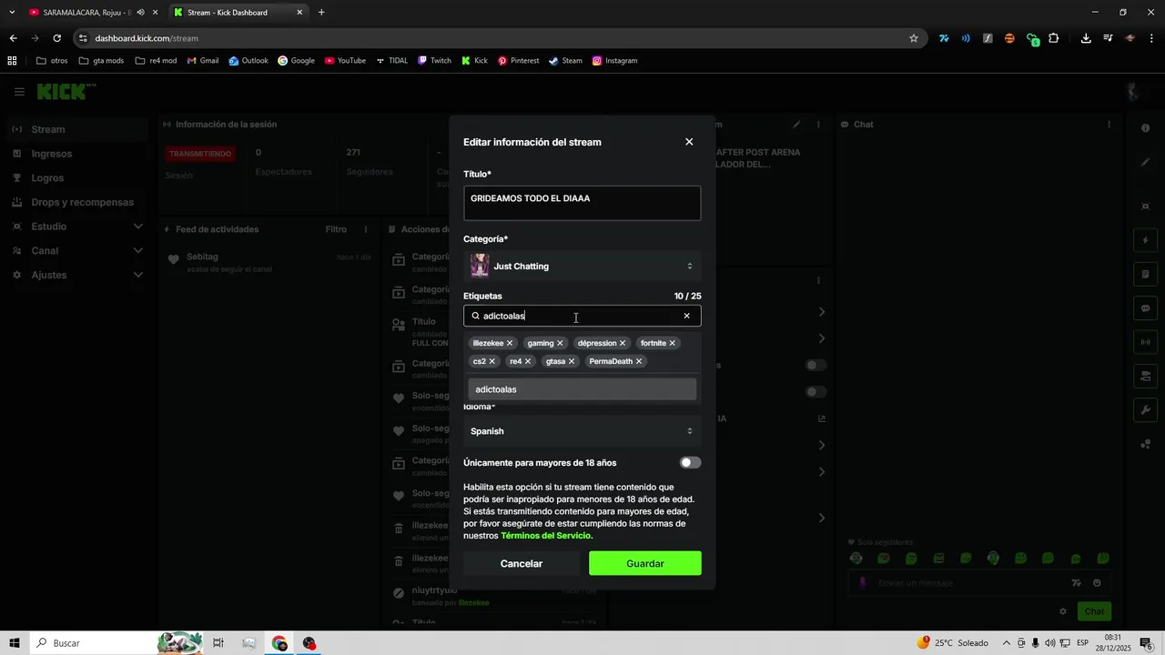
Task: Open the Idioma Spanish dropdown
Action: [x=582, y=431]
